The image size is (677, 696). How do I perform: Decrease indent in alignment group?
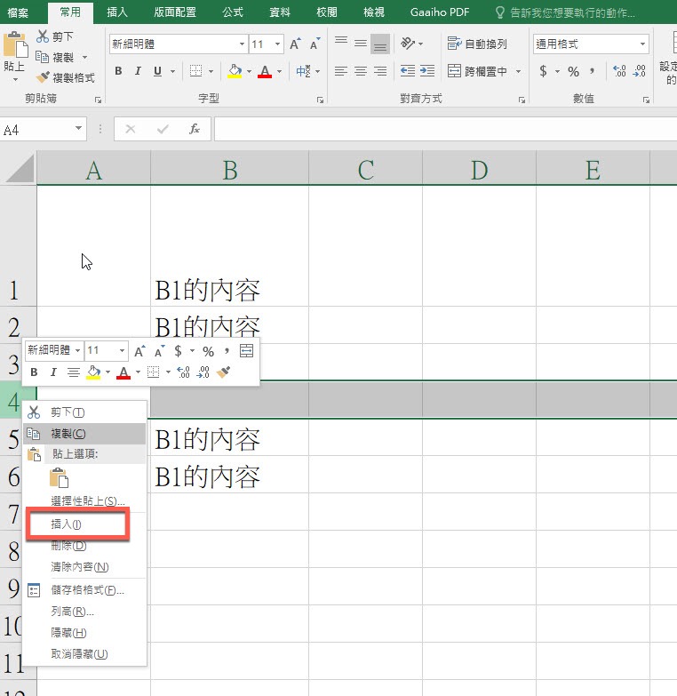point(407,71)
